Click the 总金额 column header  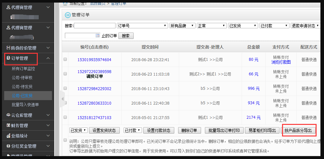click(254, 47)
